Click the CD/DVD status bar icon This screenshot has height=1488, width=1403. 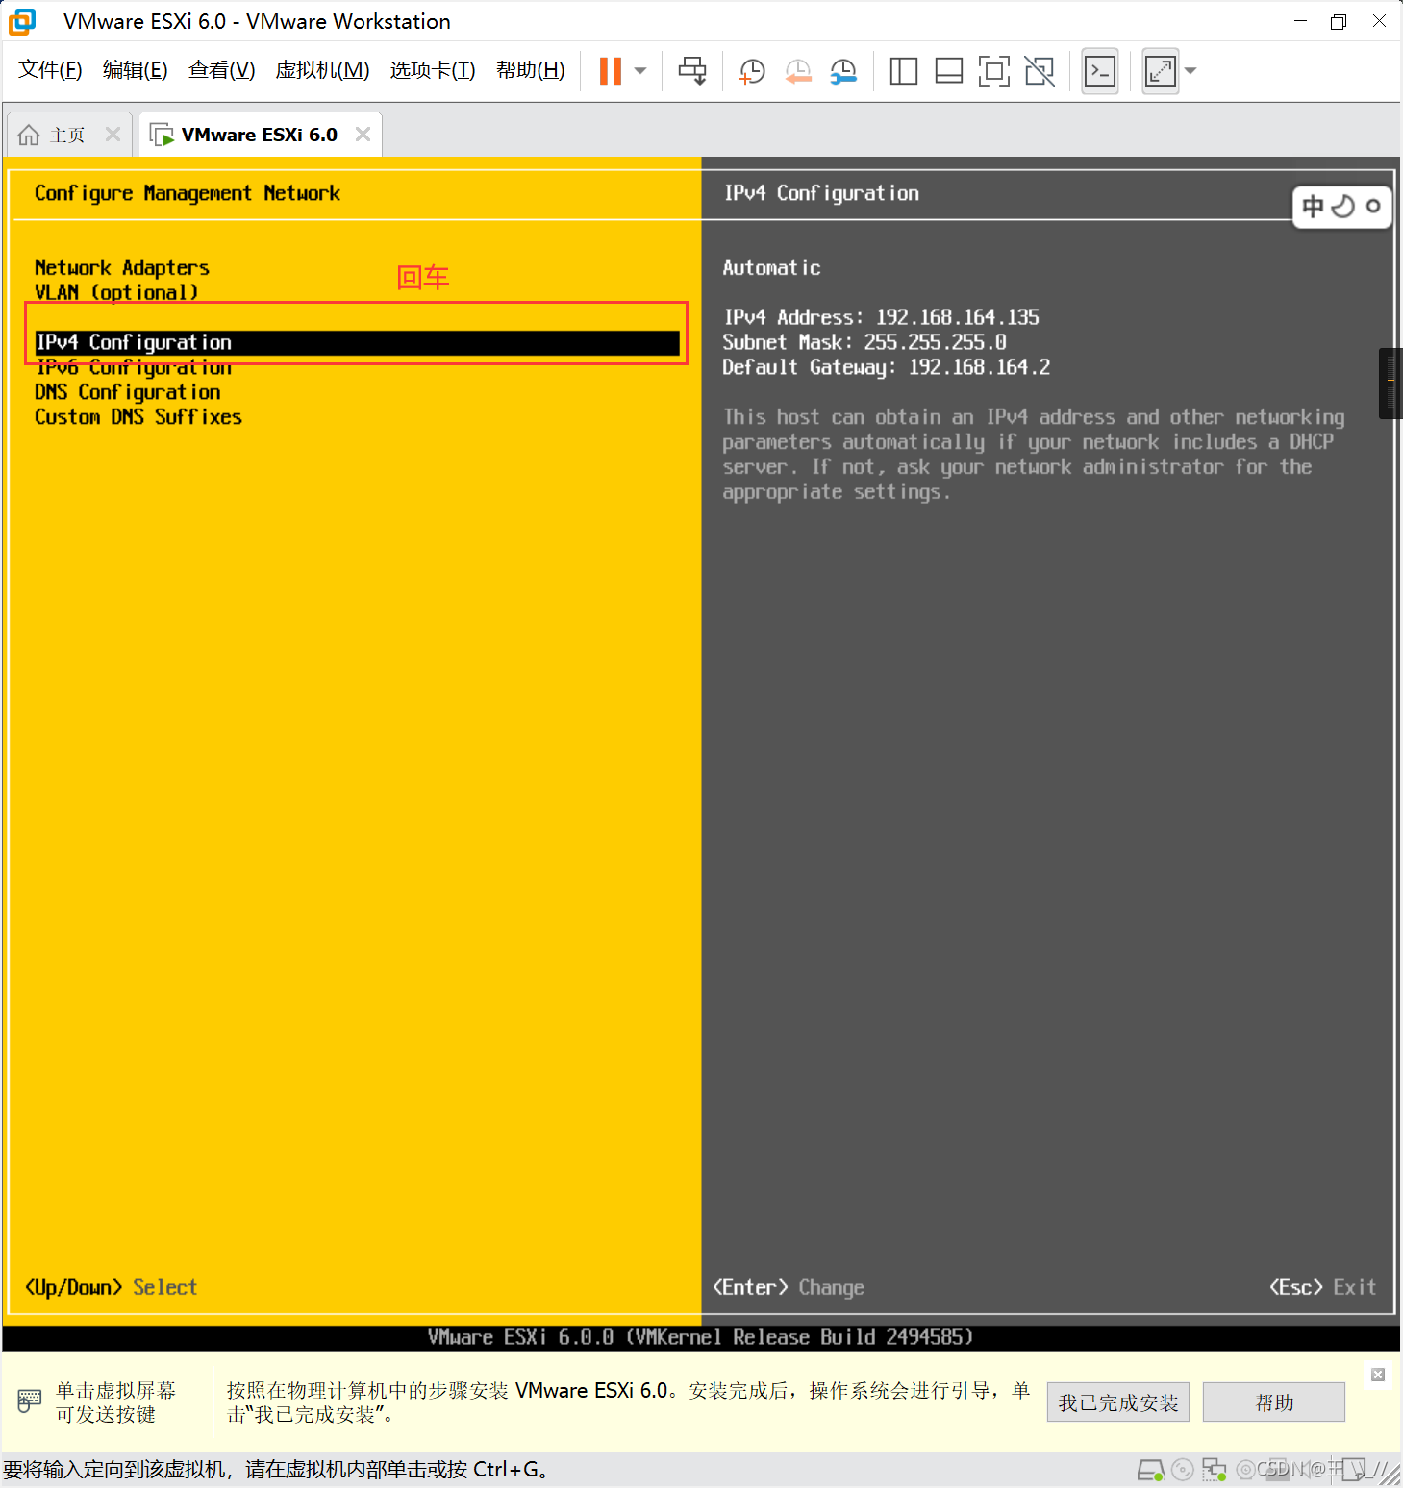tap(1183, 1470)
